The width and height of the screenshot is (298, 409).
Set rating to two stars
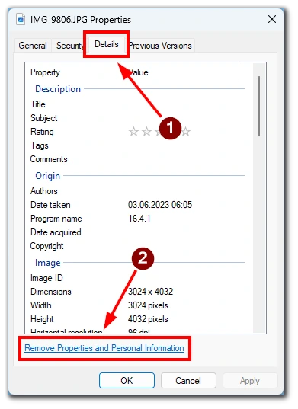coord(146,132)
